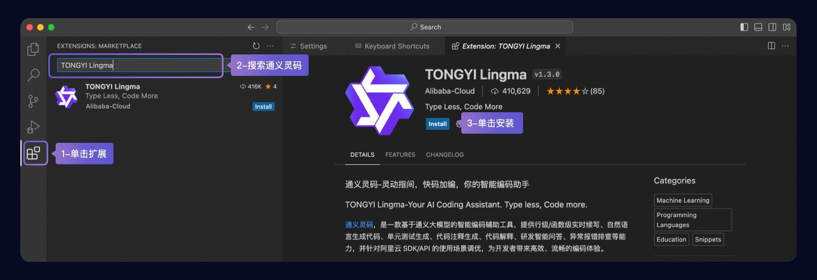
Task: Click the v1.3.0 version badge
Action: pyautogui.click(x=547, y=74)
